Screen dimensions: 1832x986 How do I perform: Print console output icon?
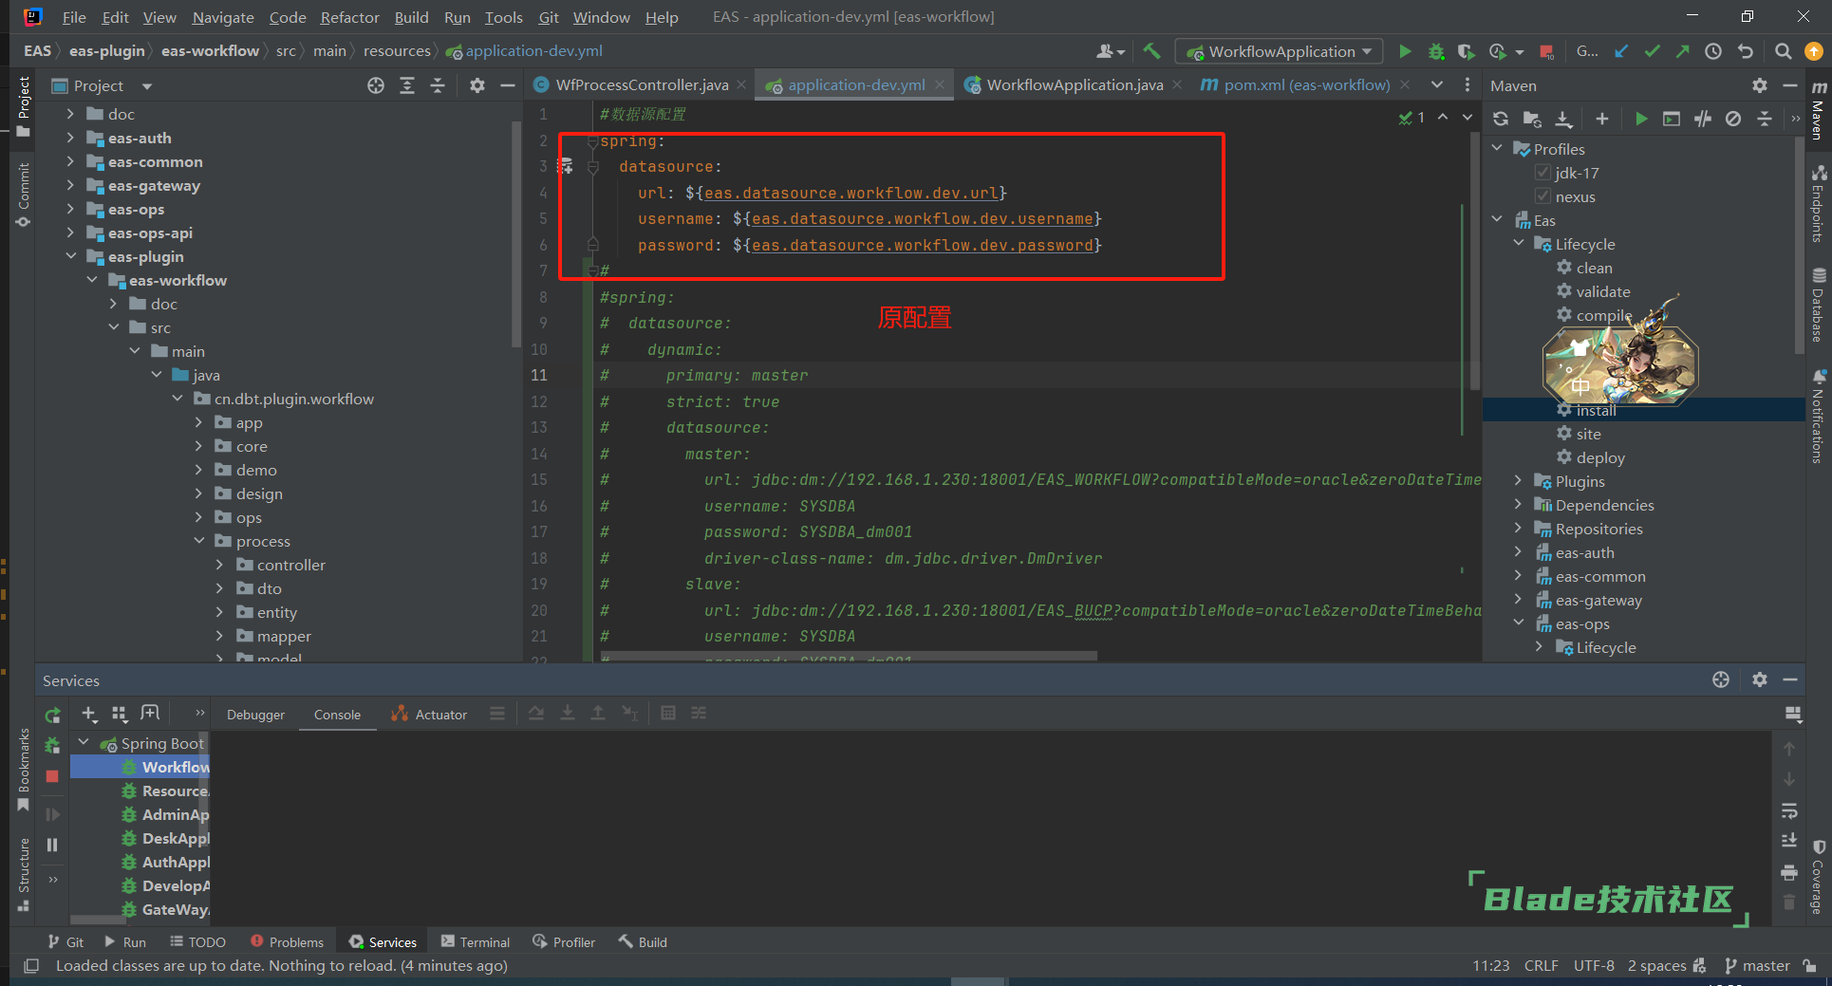1789,872
